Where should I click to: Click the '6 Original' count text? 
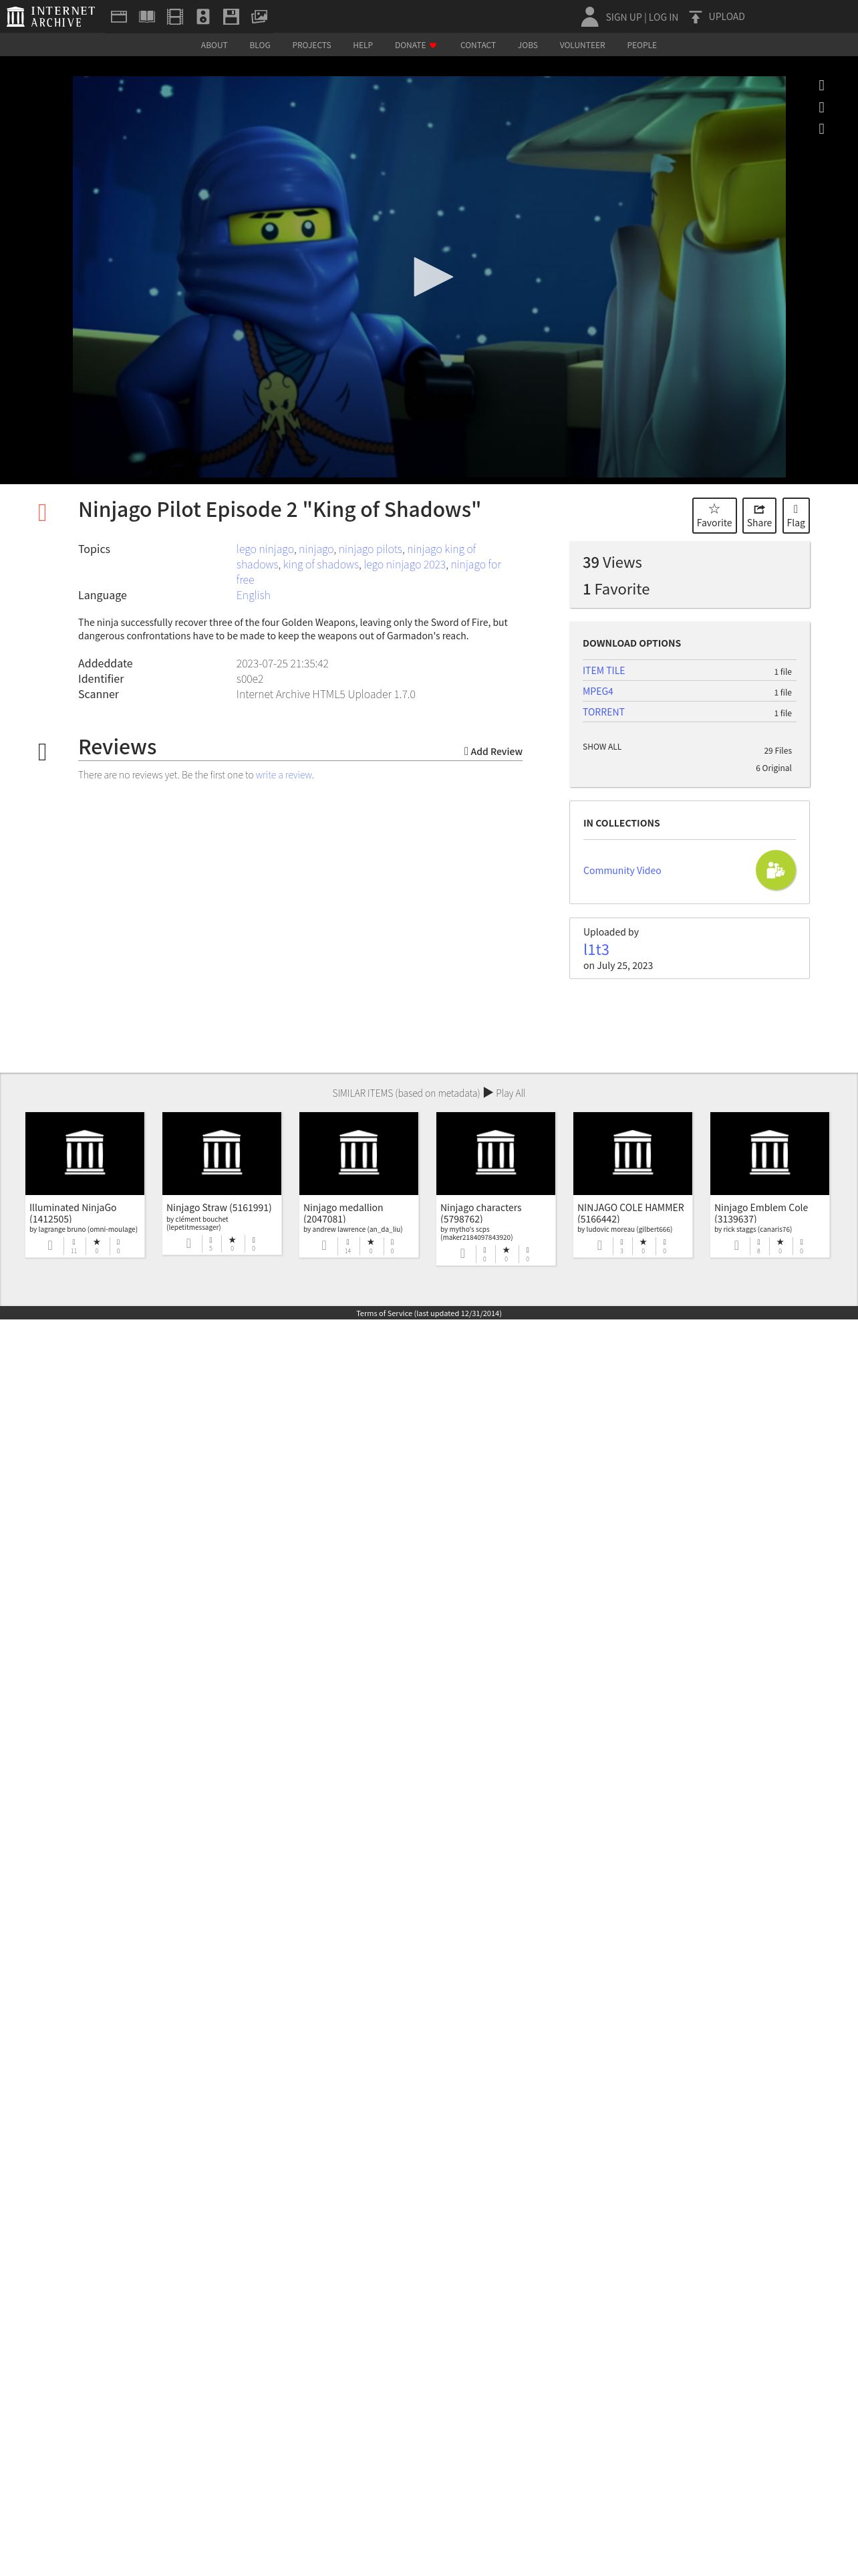pyautogui.click(x=773, y=768)
